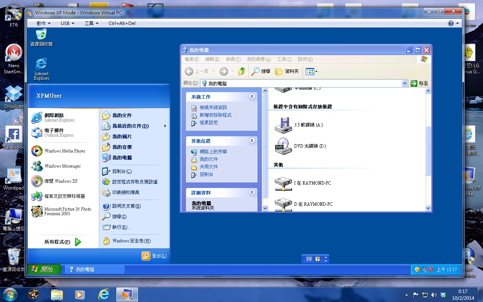This screenshot has height=302, width=483.
Task: Open 我的圖片 folder in Start menu
Action: (x=134, y=137)
